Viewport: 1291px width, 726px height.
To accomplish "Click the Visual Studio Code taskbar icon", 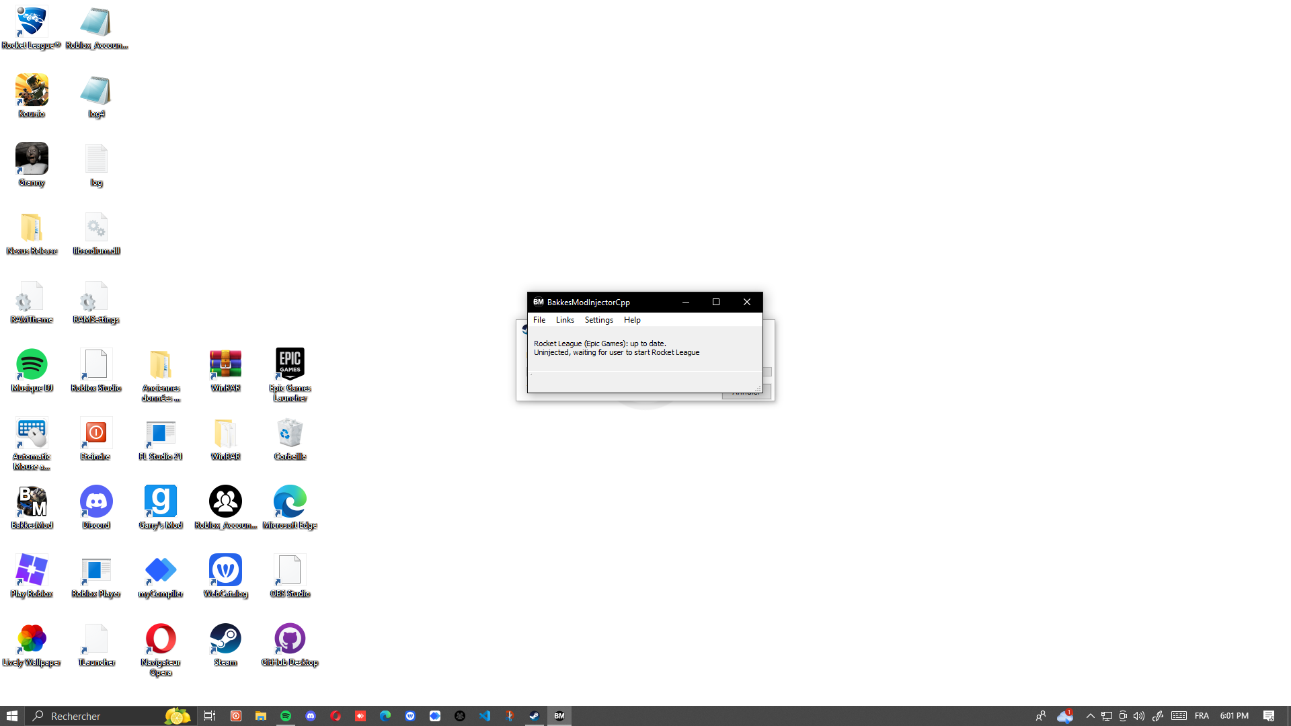I will tap(485, 716).
